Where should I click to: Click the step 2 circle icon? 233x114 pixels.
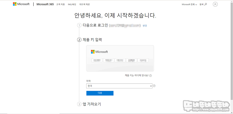[79, 40]
